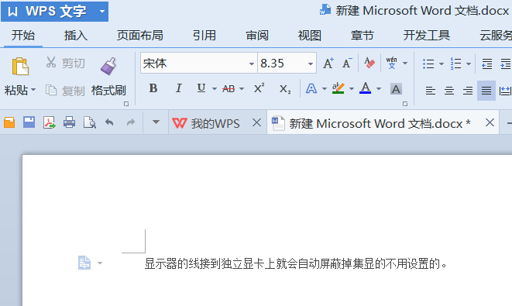Open print preview magnifier icon

click(x=90, y=122)
